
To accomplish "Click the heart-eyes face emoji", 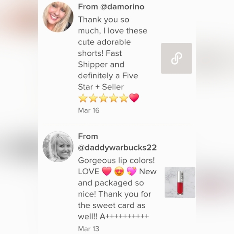I will click(119, 171).
